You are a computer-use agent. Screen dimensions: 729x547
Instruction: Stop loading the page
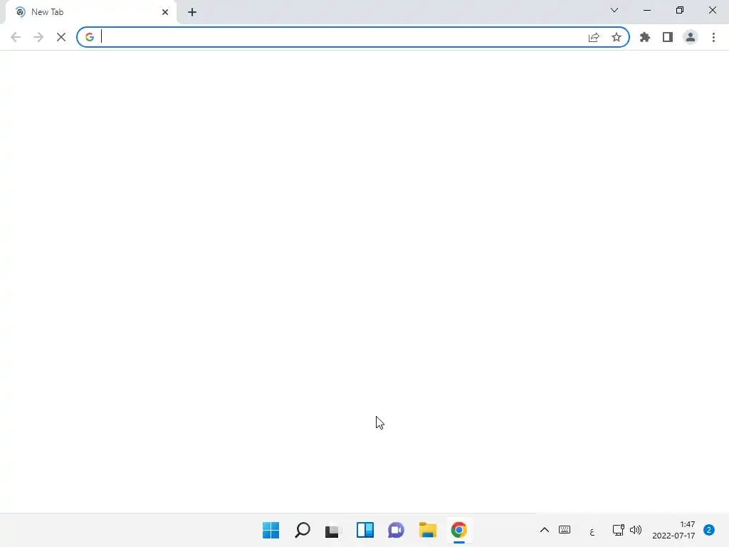(x=61, y=37)
